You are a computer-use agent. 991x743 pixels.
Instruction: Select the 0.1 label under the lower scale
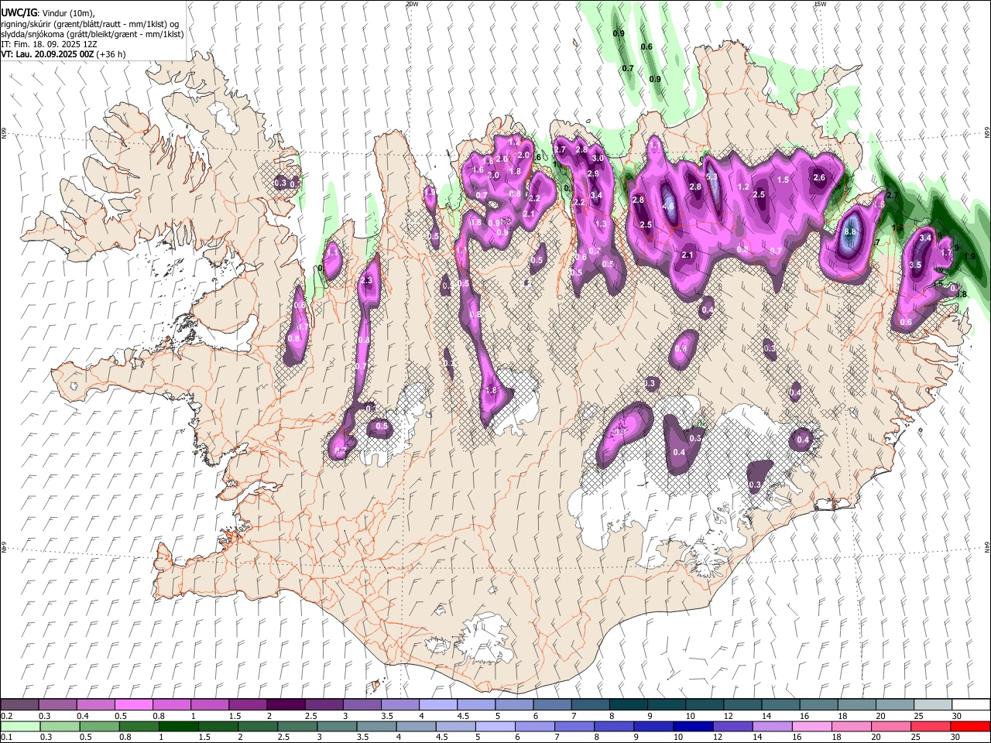click(6, 738)
